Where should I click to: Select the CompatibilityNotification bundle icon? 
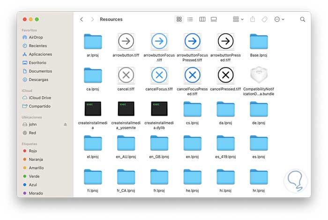pyautogui.click(x=259, y=75)
